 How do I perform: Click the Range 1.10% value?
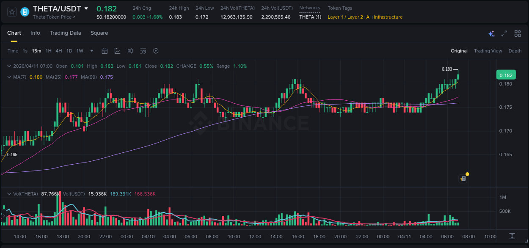click(x=240, y=66)
